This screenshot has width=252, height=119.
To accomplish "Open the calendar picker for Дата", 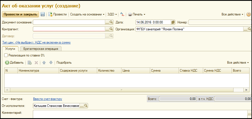I will (x=173, y=22).
